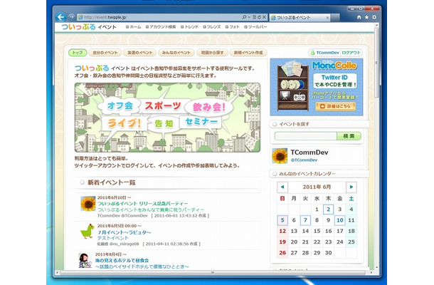Click the TCommDev user link near logout
This screenshot has height=285, width=434.
327,53
